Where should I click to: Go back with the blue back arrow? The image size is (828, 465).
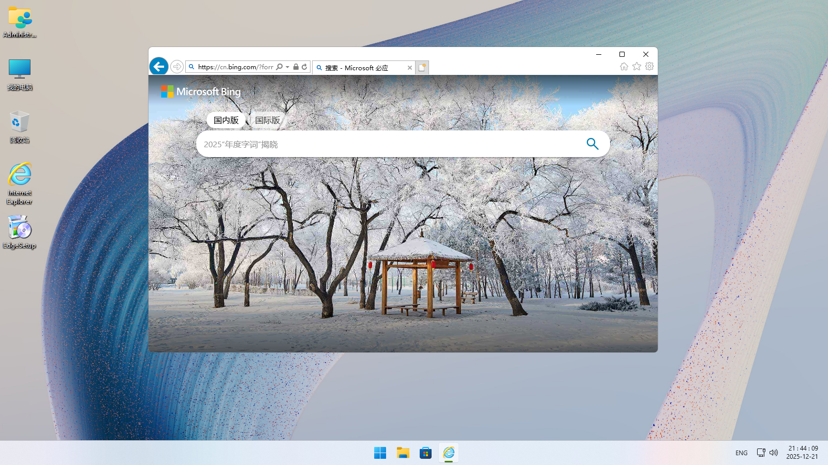tap(159, 67)
